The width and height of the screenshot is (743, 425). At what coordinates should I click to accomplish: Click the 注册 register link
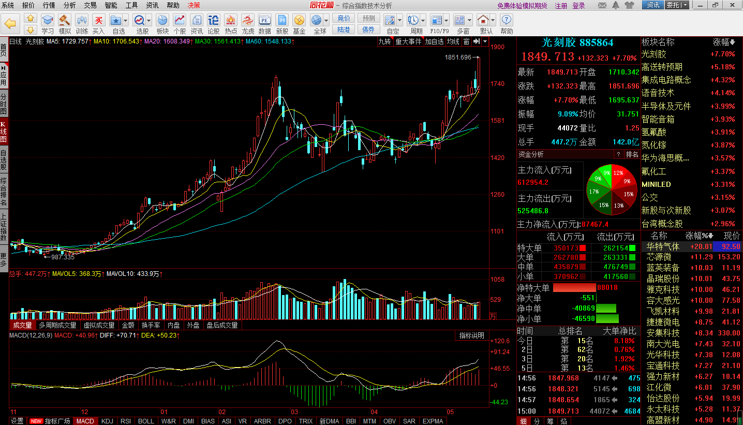tap(561, 6)
